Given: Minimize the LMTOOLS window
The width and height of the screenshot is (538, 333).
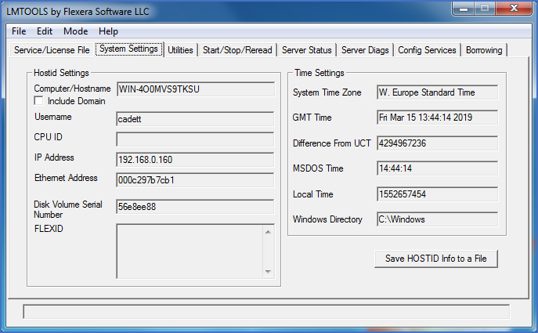Looking at the screenshot, I should point(464,9).
